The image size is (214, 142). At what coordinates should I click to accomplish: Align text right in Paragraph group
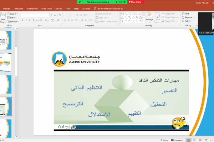(x=72, y=20)
